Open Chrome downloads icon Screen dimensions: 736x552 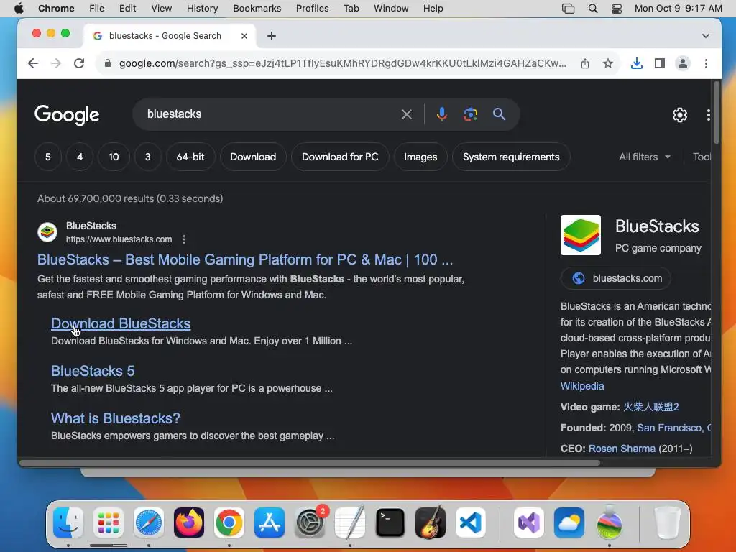pyautogui.click(x=637, y=63)
